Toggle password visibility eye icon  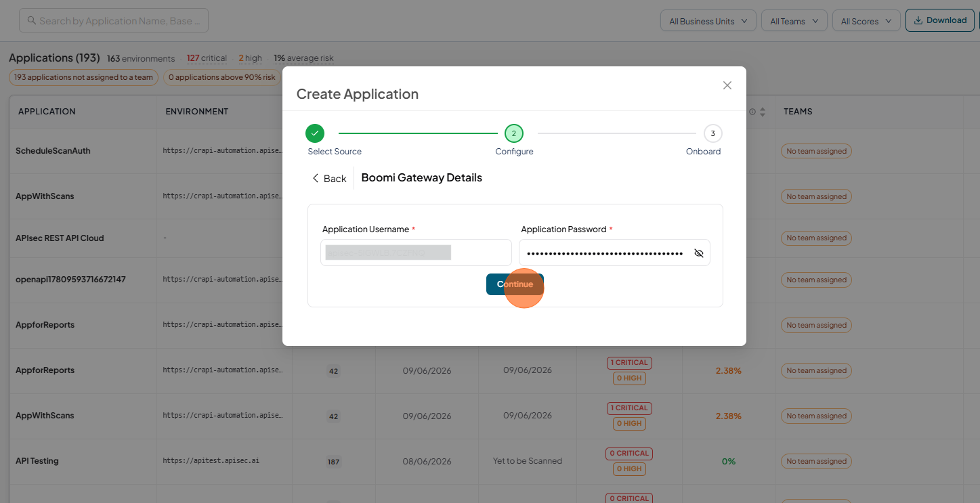tap(699, 253)
